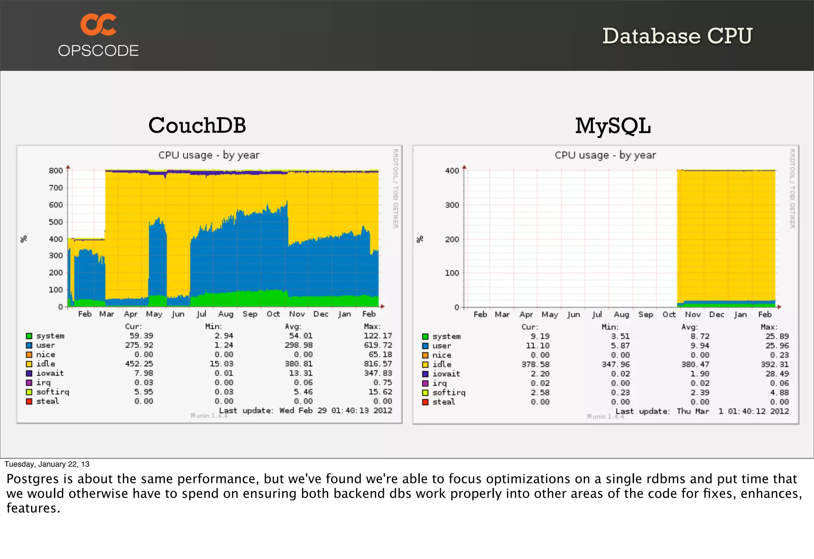The width and height of the screenshot is (814, 559).
Task: Click CouchDB idle Cur value 452.25
Action: click(x=139, y=364)
